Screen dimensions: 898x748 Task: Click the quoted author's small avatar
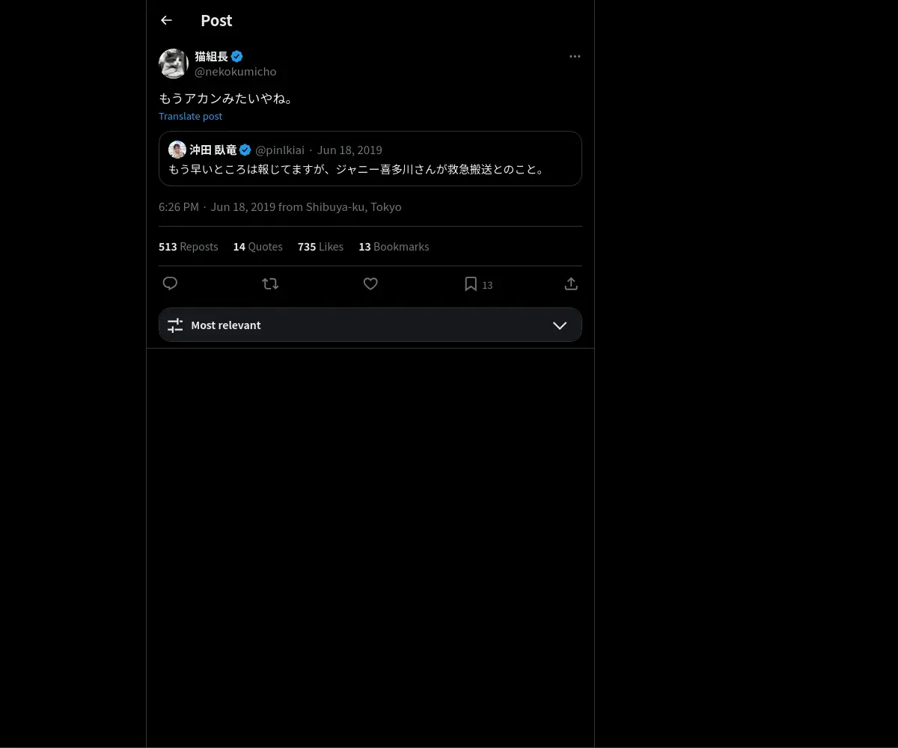point(177,150)
